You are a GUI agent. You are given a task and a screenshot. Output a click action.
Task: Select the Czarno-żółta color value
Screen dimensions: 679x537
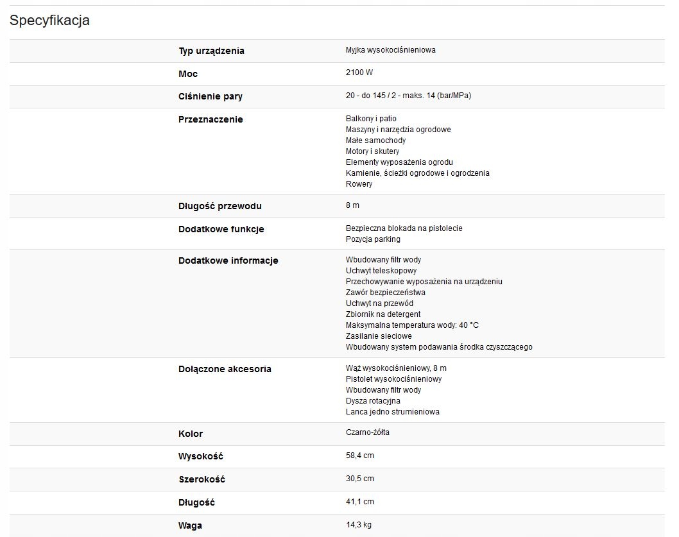(367, 432)
